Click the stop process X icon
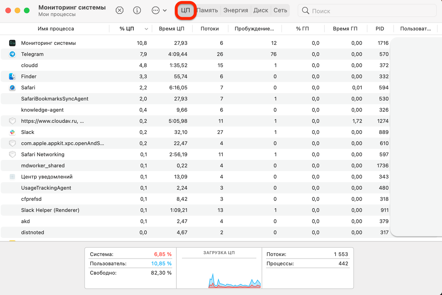The image size is (442, 295). tap(119, 10)
